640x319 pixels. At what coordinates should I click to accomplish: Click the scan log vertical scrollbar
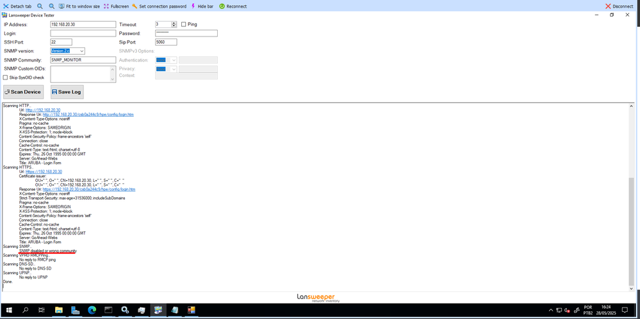(632, 192)
